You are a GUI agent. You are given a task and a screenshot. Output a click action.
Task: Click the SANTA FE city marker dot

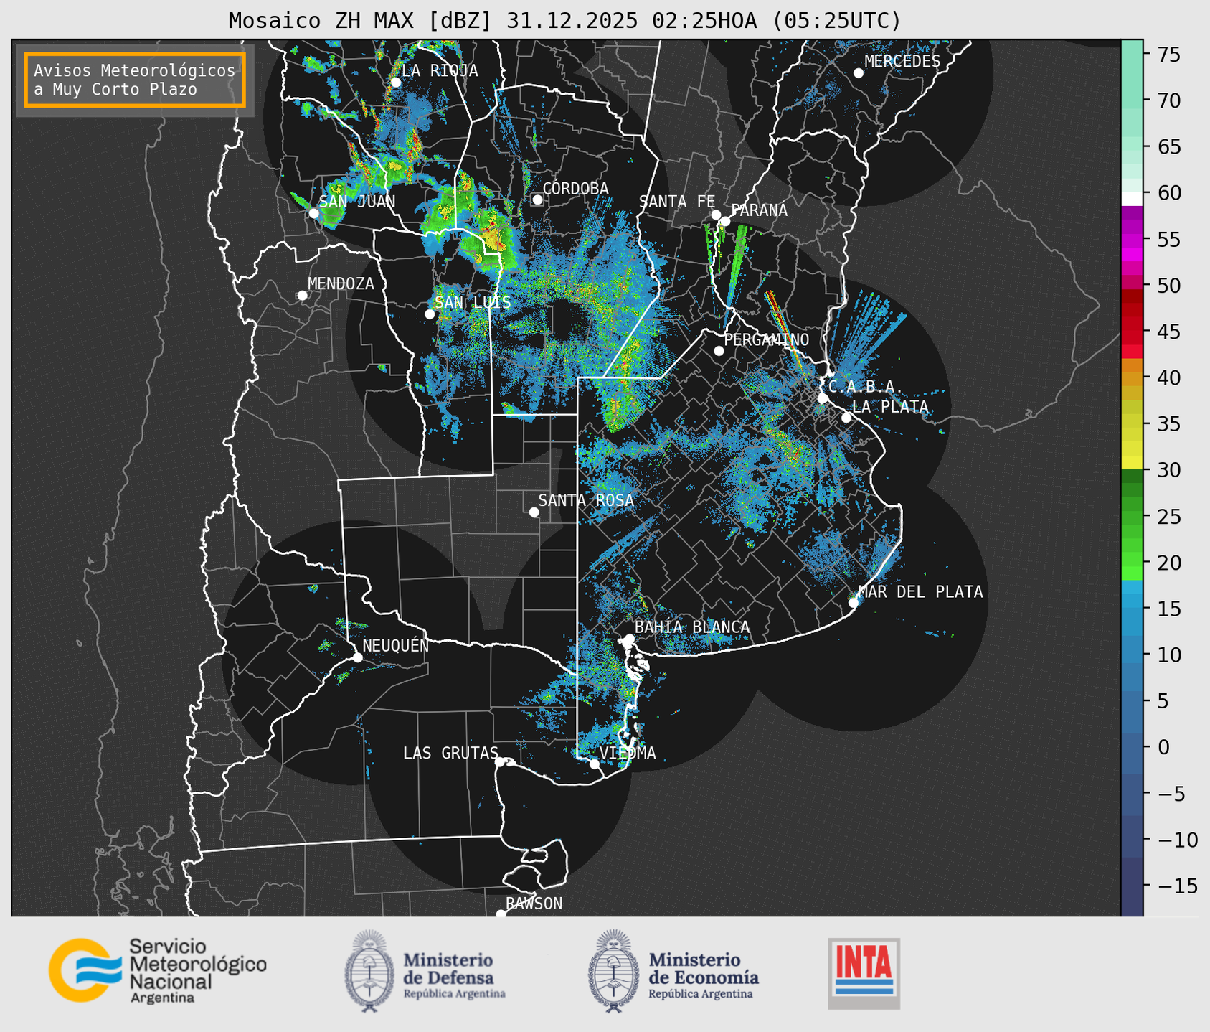tap(716, 215)
